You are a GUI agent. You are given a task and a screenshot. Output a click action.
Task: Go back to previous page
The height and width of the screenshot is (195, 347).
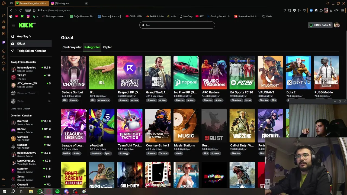(11, 10)
